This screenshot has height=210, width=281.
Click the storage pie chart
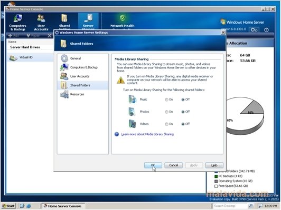point(245,116)
